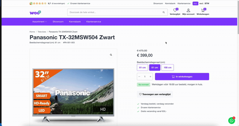Expand the Assortiment dropdown menu
Image resolution: width=239 pixels, height=126 pixels.
pyautogui.click(x=39, y=22)
